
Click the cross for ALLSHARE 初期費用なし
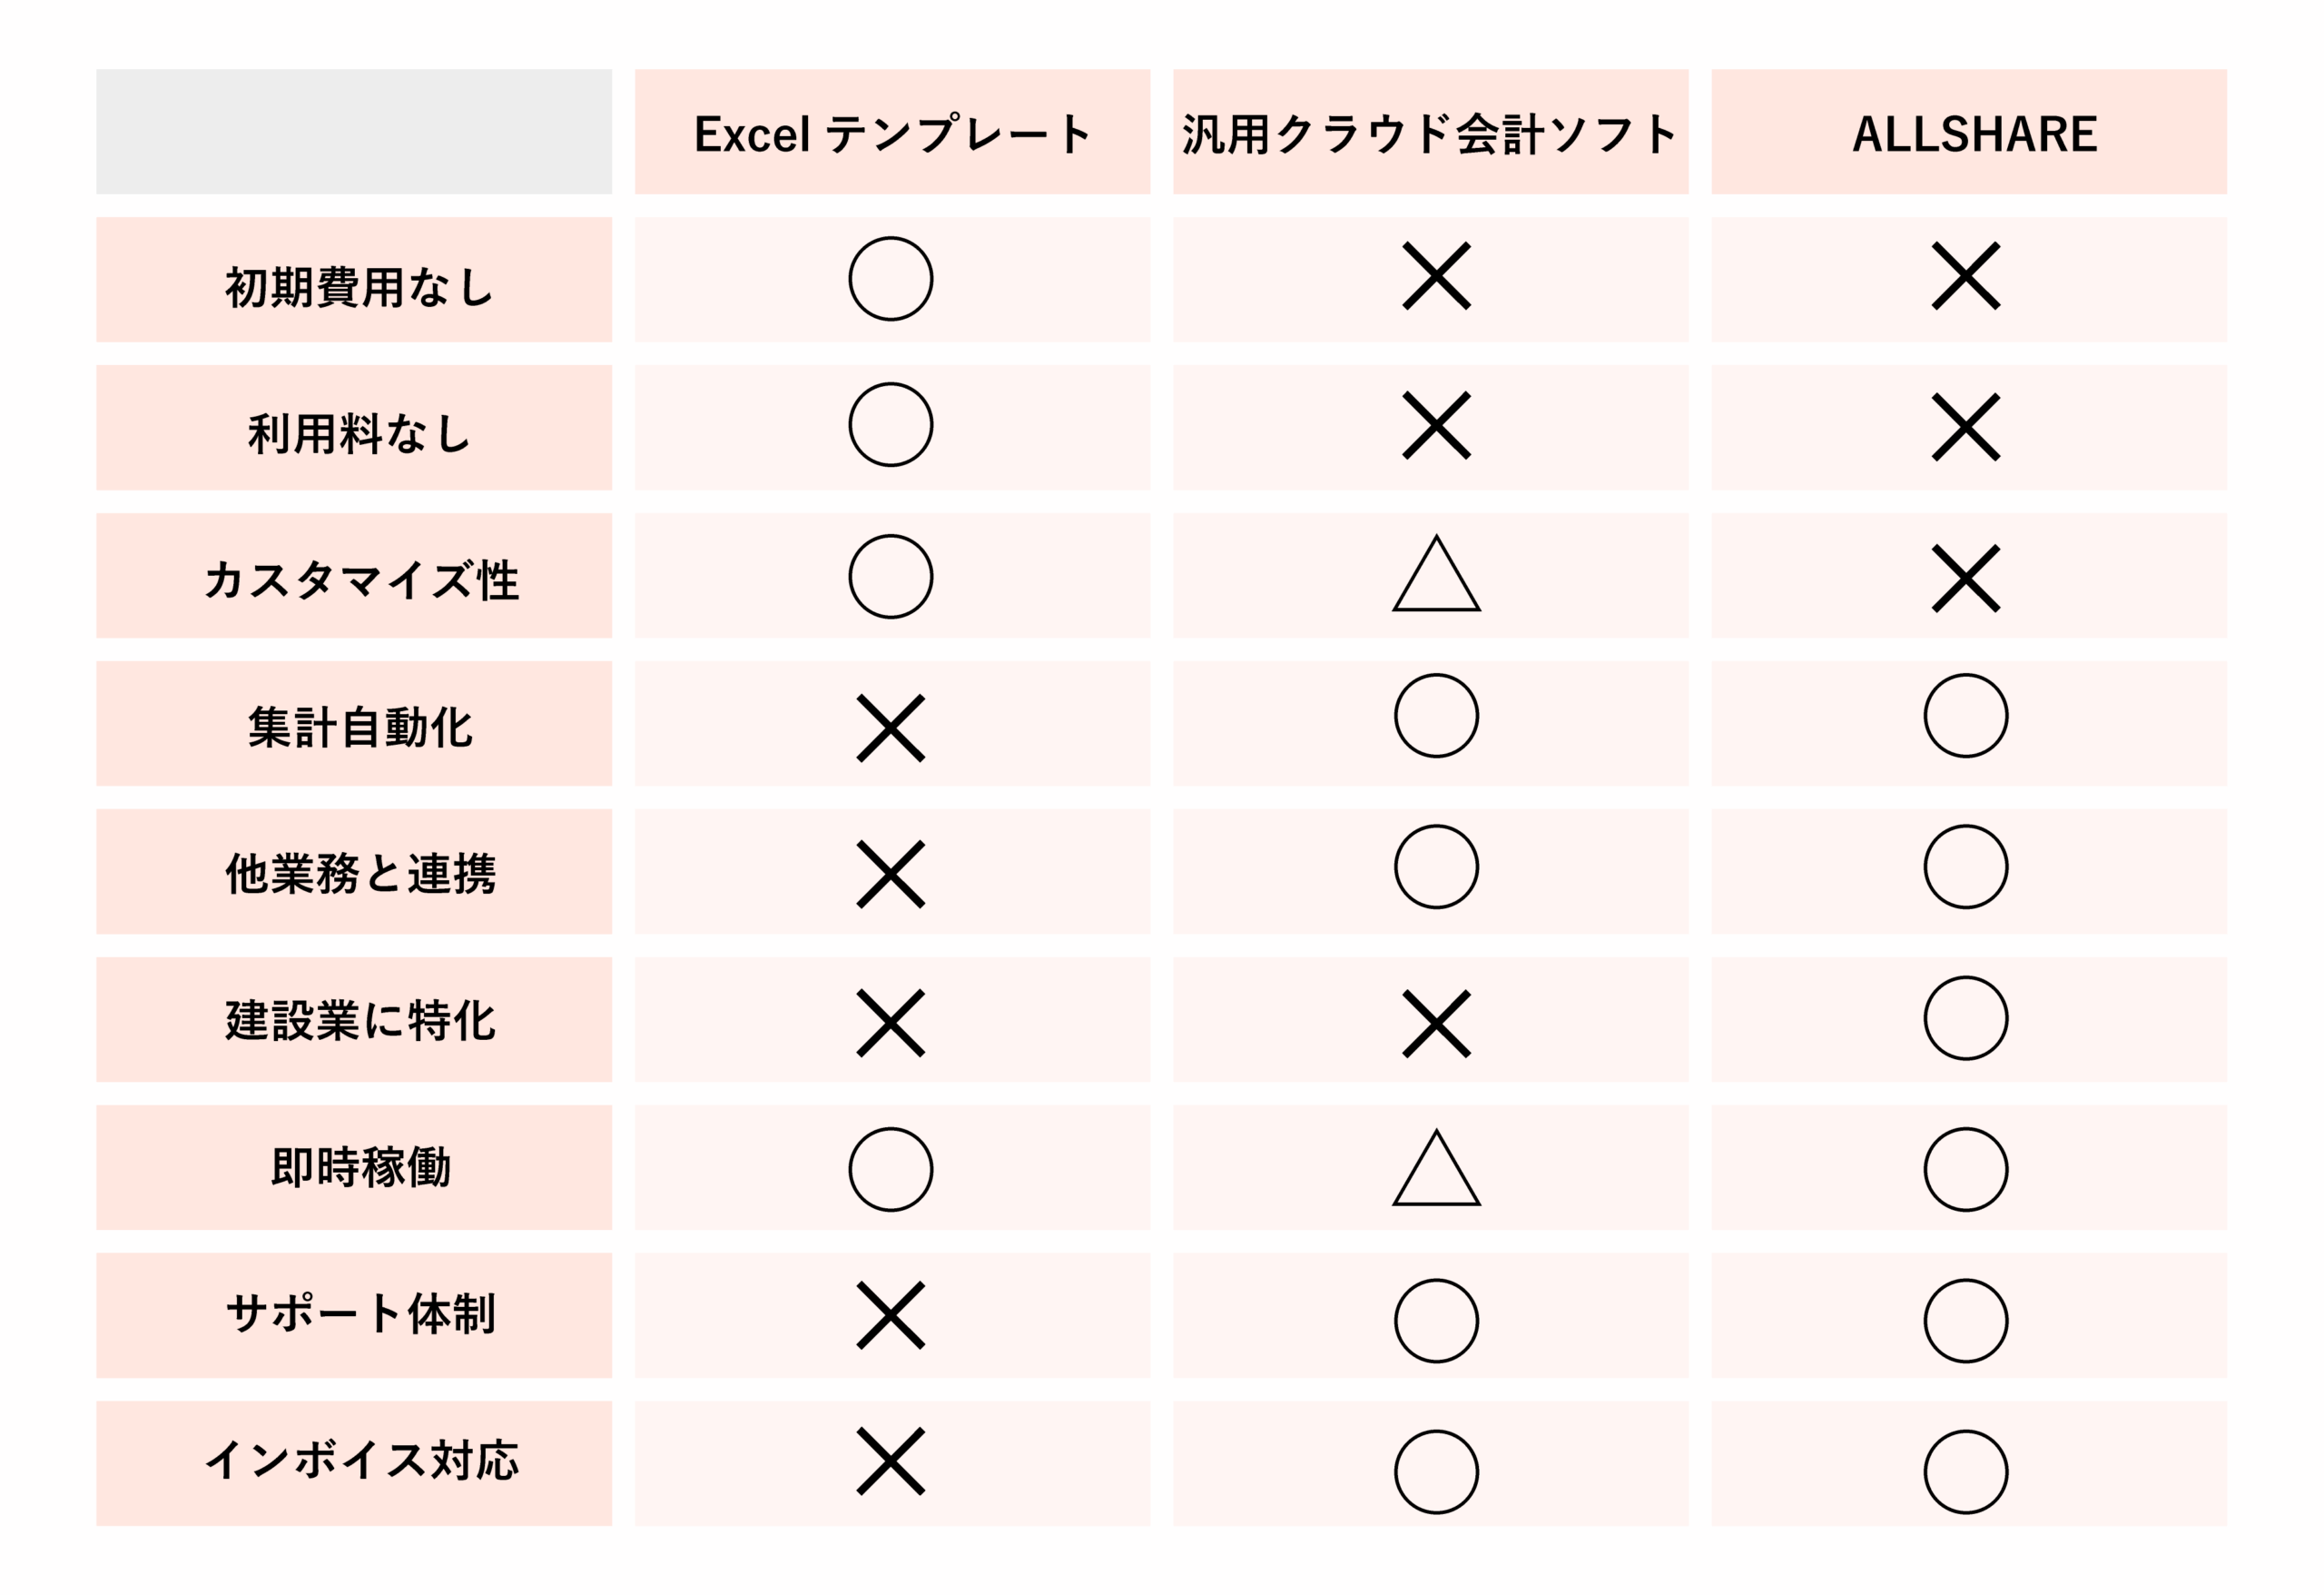1965,275
